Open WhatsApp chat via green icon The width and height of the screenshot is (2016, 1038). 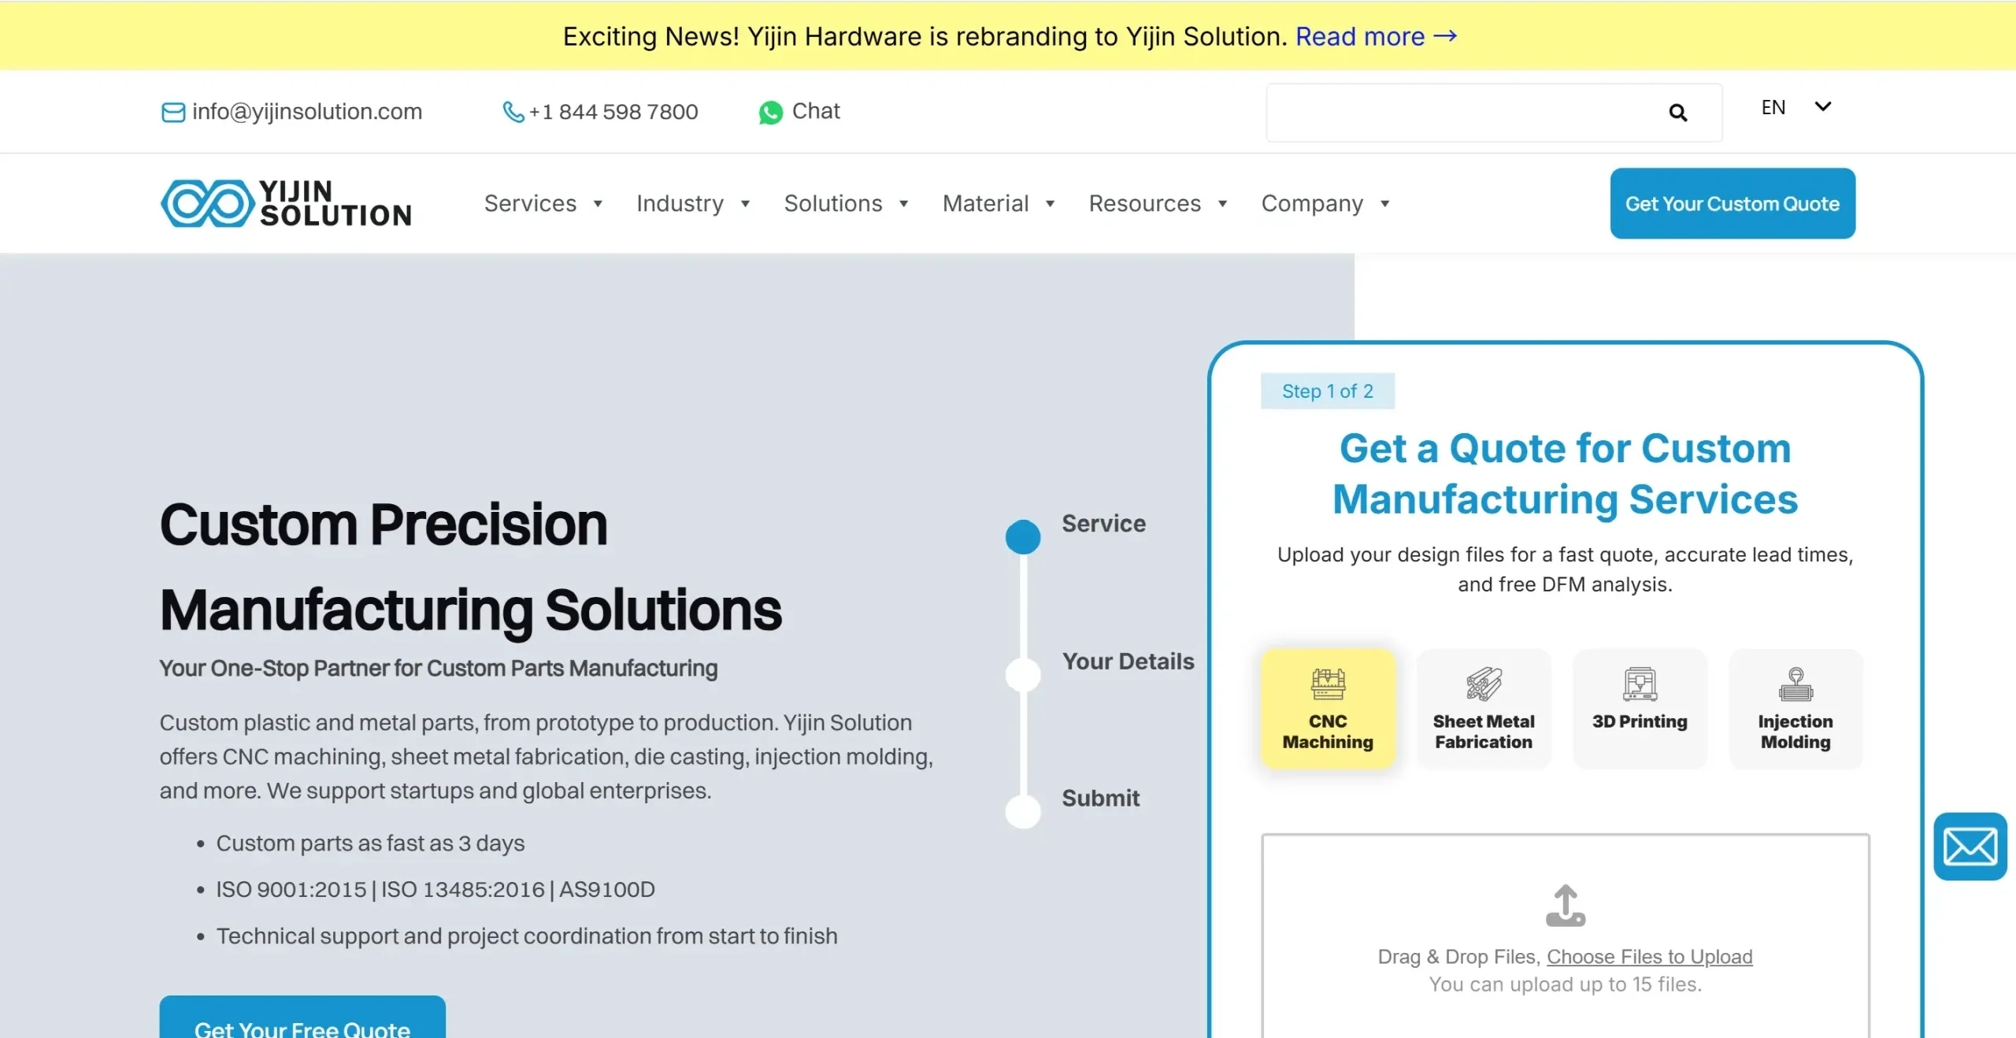click(770, 113)
